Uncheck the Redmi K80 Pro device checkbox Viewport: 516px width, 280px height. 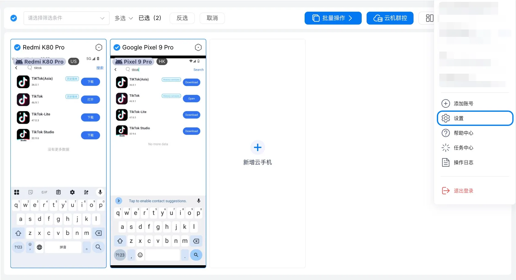(x=17, y=47)
